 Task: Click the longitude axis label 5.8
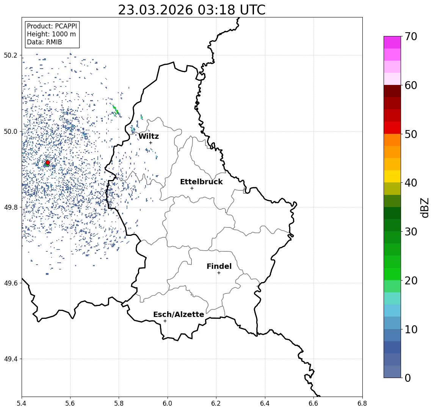[x=119, y=403]
